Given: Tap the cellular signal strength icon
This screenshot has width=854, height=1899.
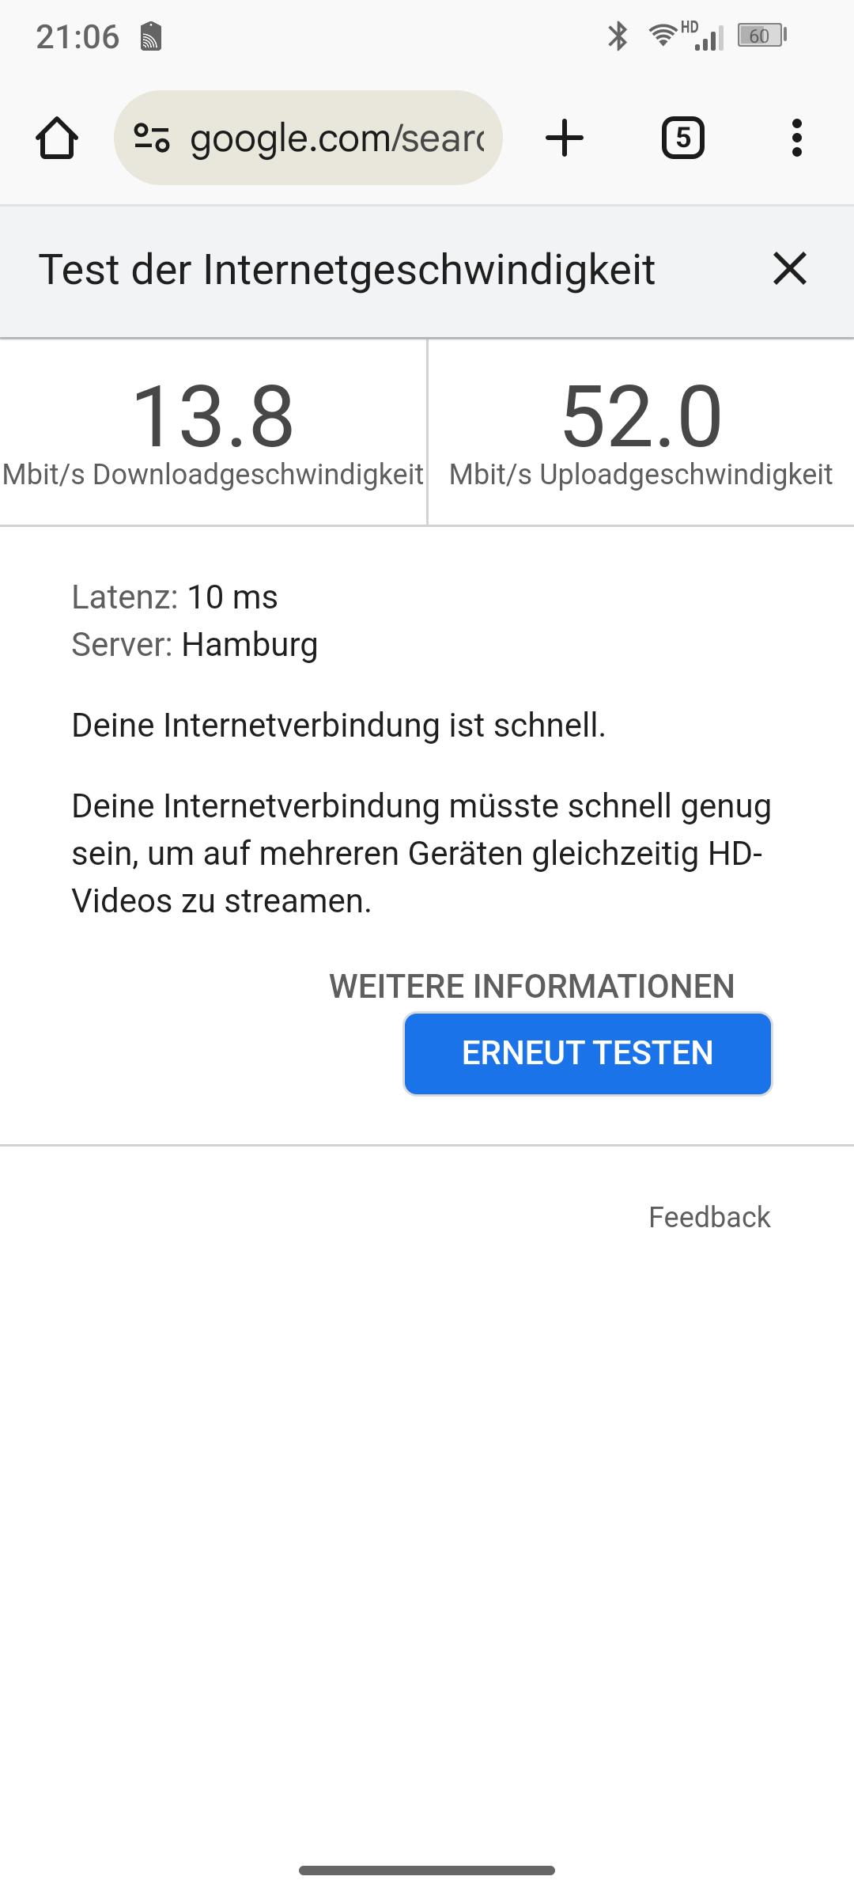Looking at the screenshot, I should pyautogui.click(x=709, y=37).
